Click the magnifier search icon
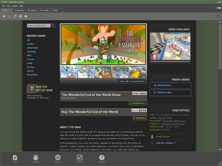 click(x=53, y=25)
